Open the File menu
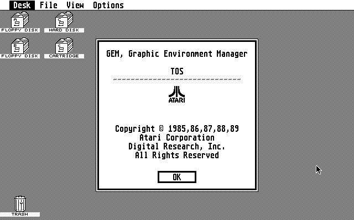This screenshot has width=354, height=220. click(49, 5)
